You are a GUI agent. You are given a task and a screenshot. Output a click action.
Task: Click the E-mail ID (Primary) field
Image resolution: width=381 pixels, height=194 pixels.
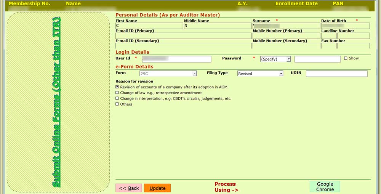[x=183, y=36]
